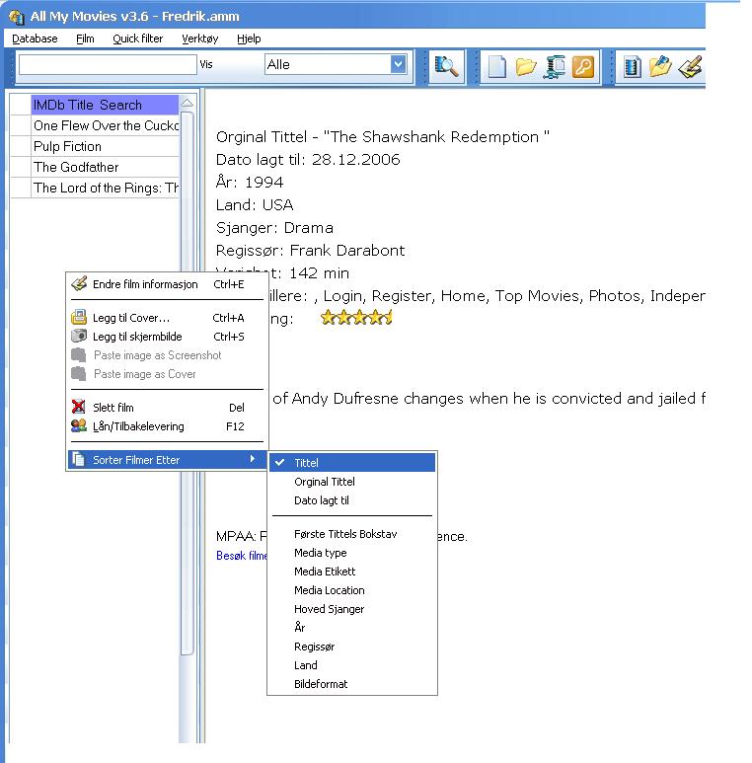Choose Endre film informasjon from context menu
The height and width of the screenshot is (763, 752).
click(167, 284)
